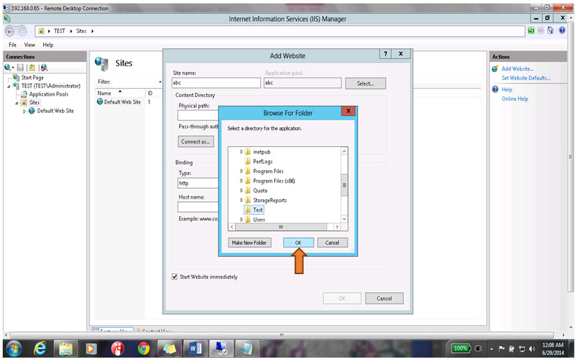The image size is (579, 363).
Task: Click OK in Browse For Folder dialog
Action: [x=298, y=242]
